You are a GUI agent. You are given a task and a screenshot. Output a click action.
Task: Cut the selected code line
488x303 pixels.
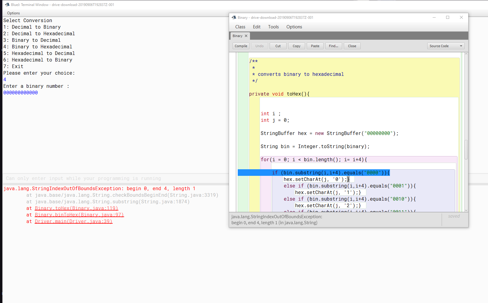[x=278, y=46]
